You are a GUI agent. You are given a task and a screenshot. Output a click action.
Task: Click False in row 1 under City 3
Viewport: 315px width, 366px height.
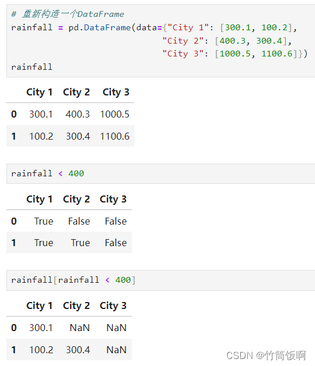point(116,243)
